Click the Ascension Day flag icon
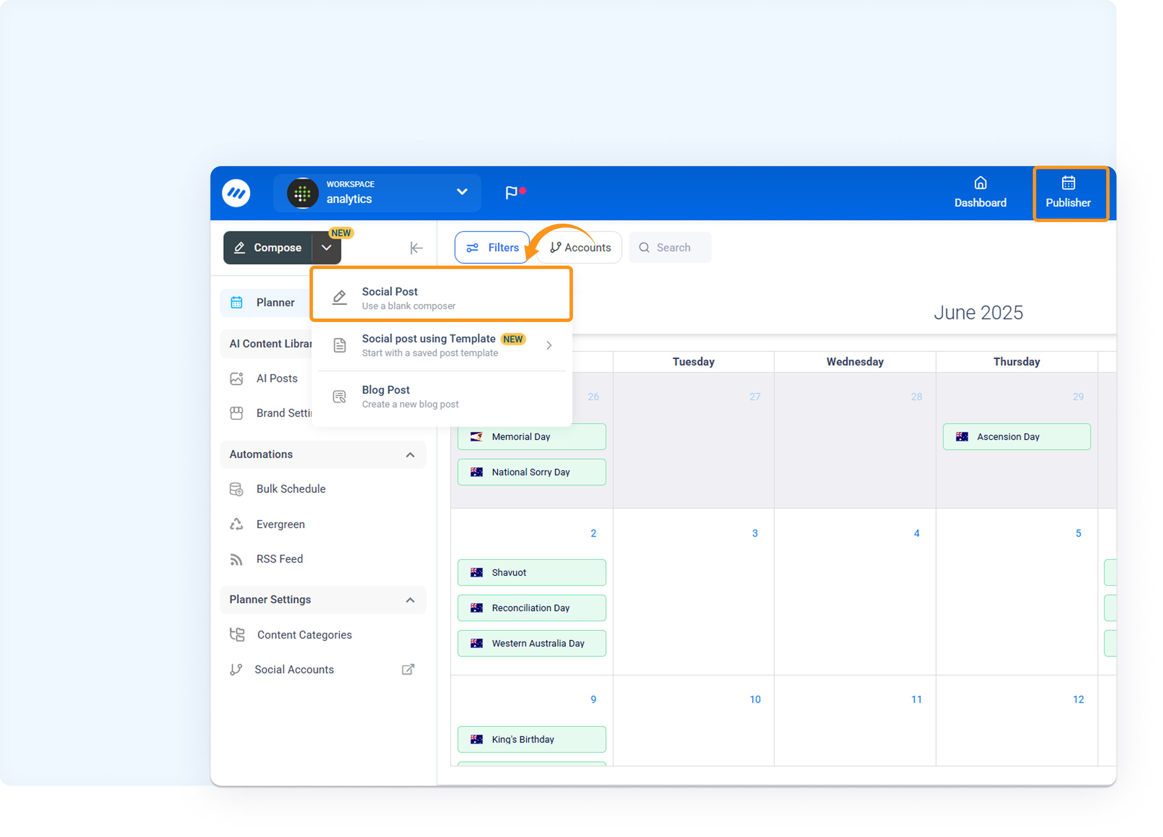Screen dimensions: 1163x837 961,437
